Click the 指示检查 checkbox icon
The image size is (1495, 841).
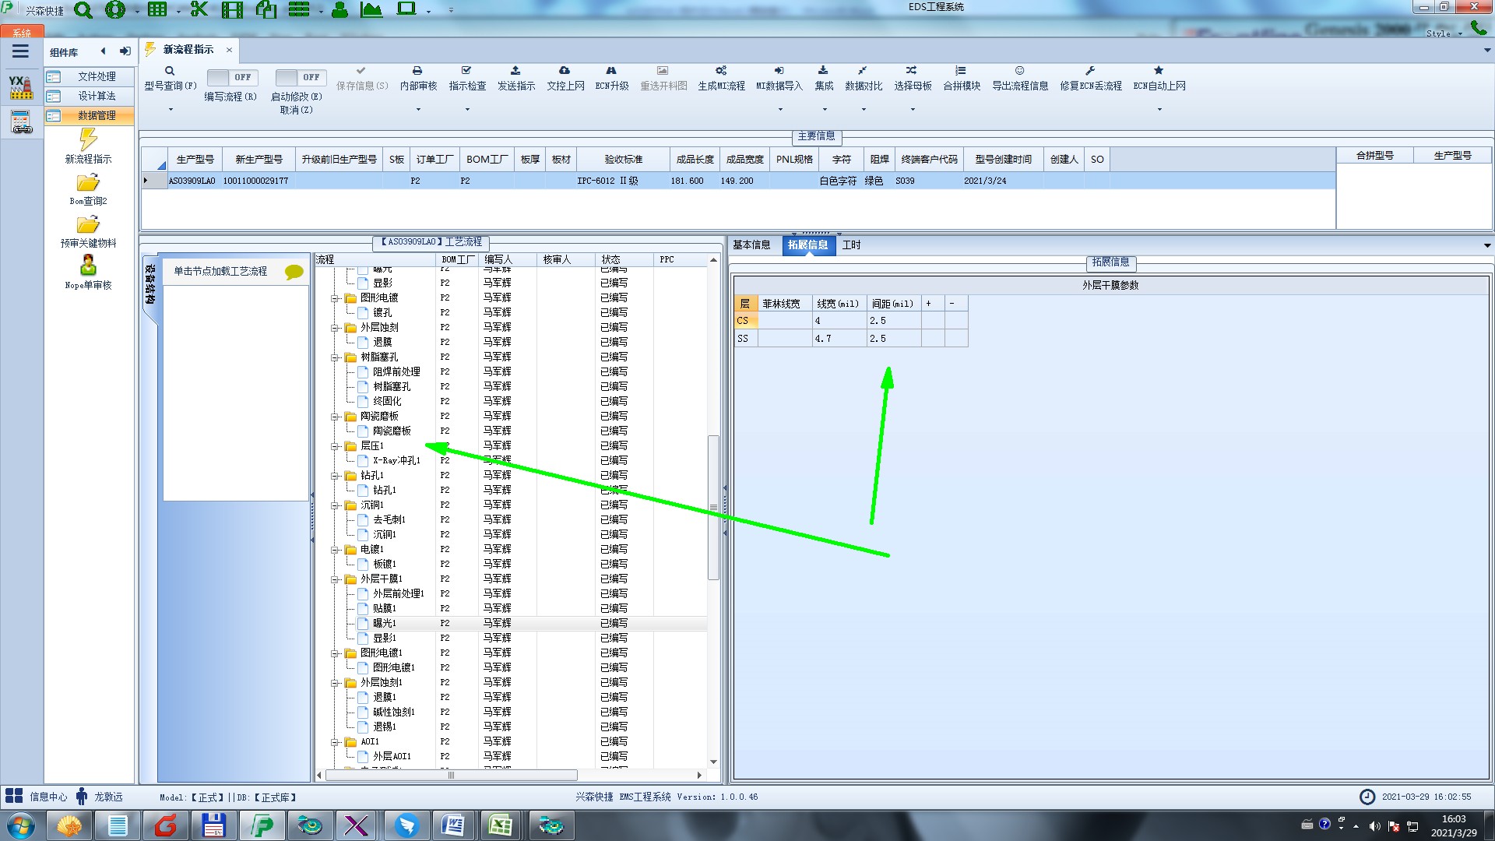pyautogui.click(x=466, y=71)
